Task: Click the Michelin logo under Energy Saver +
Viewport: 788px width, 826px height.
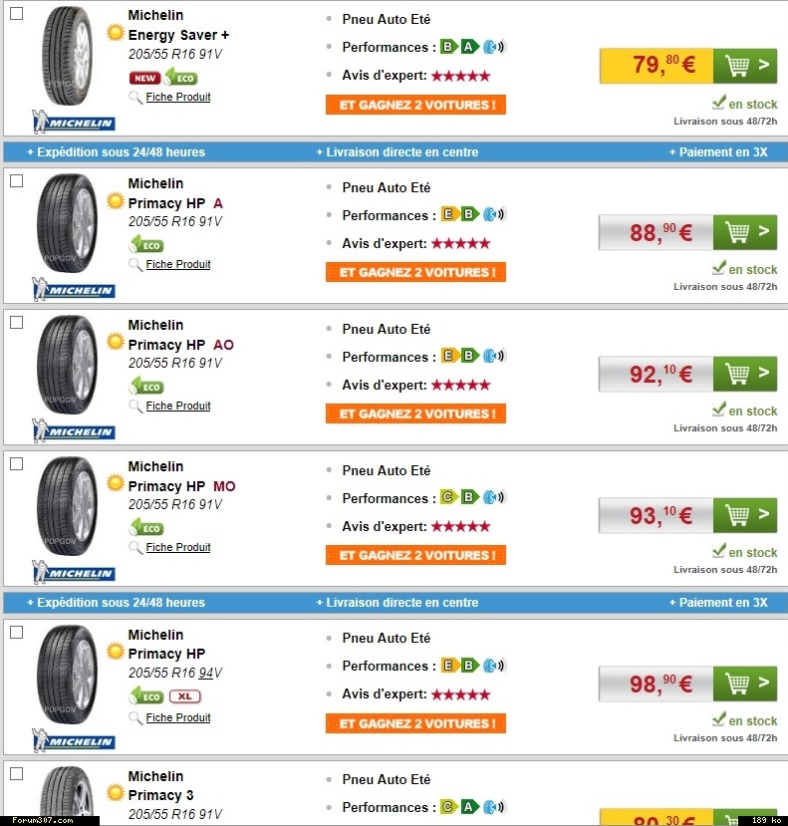Action: (74, 123)
